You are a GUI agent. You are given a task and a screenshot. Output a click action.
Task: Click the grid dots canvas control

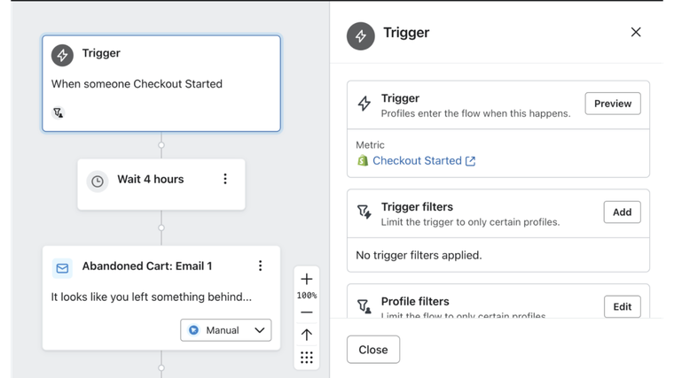click(307, 358)
